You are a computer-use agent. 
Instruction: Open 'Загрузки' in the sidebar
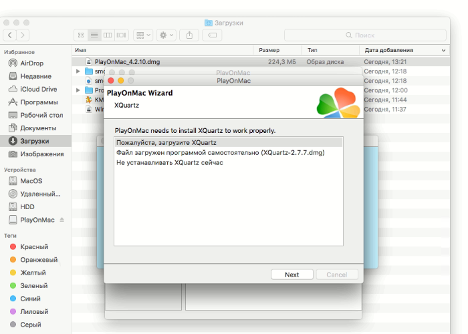coord(36,141)
